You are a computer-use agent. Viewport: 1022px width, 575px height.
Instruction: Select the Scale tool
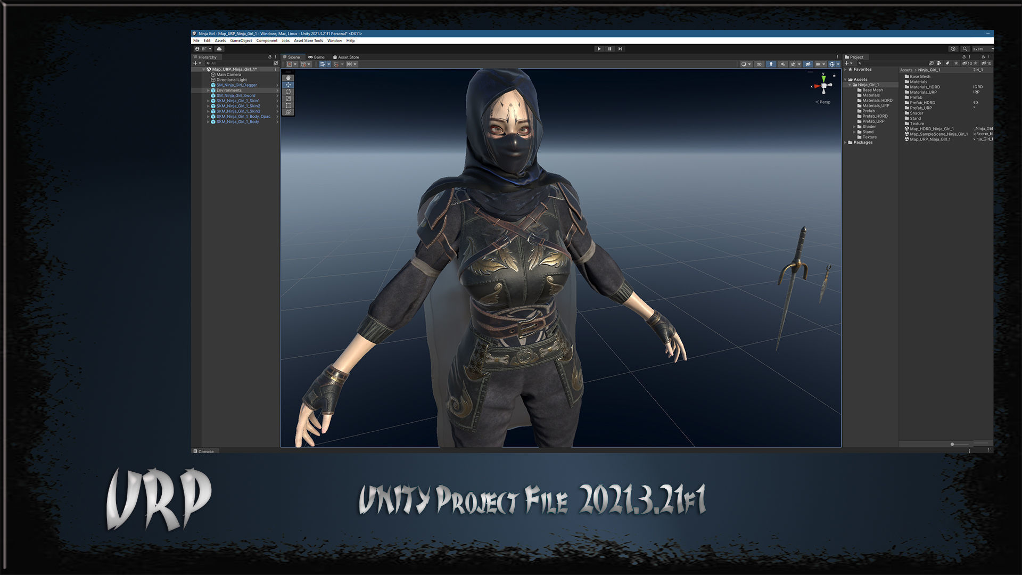[x=288, y=98]
